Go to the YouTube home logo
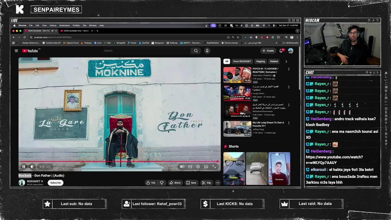Image resolution: width=391 pixels, height=220 pixels. 30,51
